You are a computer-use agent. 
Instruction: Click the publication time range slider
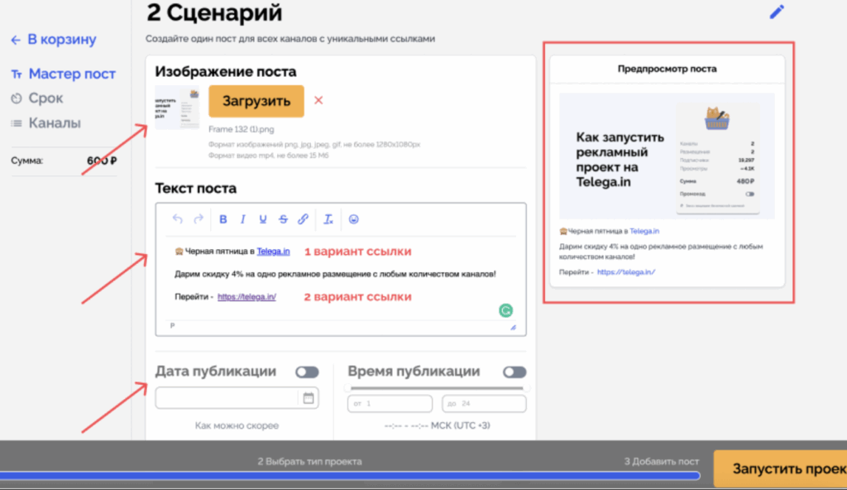click(x=438, y=387)
